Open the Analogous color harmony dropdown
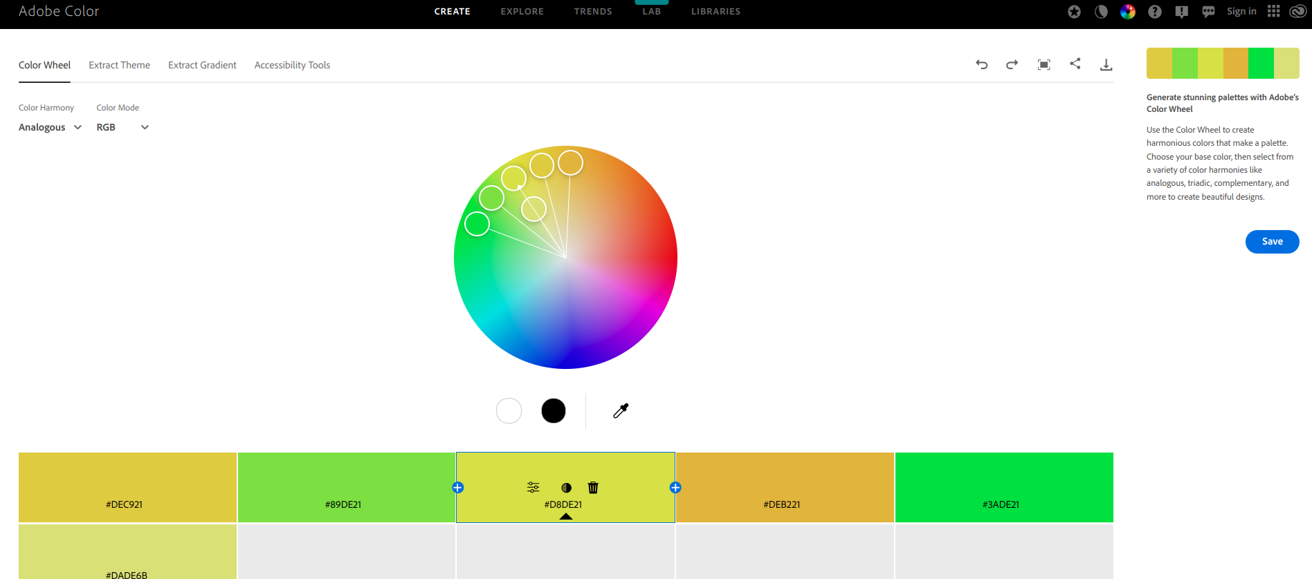Viewport: 1312px width, 579px height. pos(50,127)
